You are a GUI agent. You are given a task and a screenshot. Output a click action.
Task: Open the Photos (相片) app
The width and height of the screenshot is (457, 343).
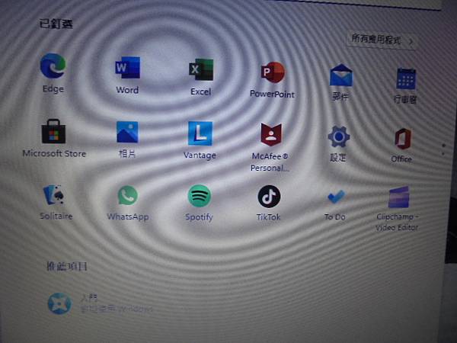pyautogui.click(x=127, y=132)
